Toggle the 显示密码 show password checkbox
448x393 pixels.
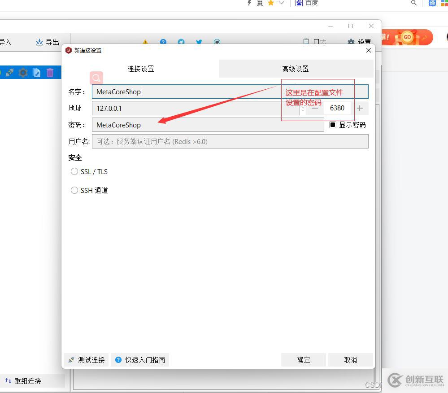[x=333, y=125]
